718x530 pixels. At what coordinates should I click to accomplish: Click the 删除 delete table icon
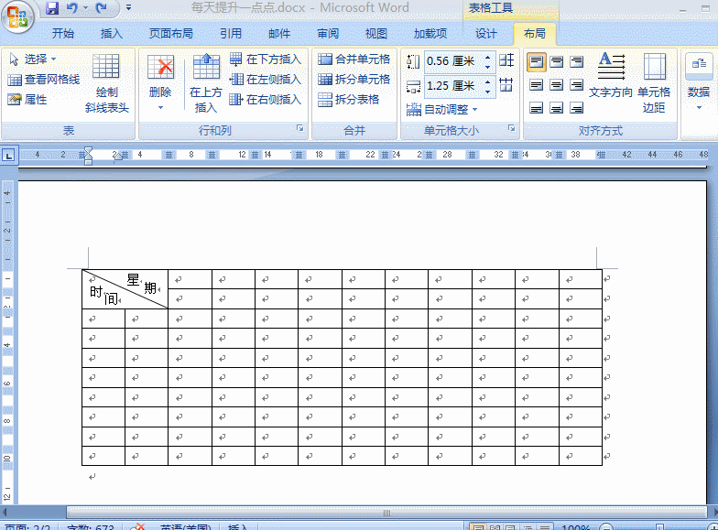tap(160, 68)
